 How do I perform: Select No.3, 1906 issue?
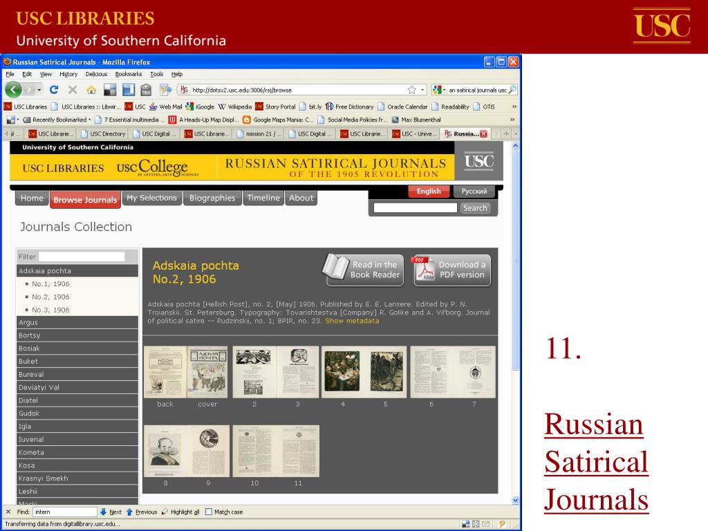50,310
